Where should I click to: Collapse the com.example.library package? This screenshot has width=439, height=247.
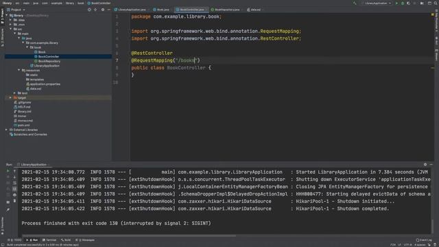point(23,43)
